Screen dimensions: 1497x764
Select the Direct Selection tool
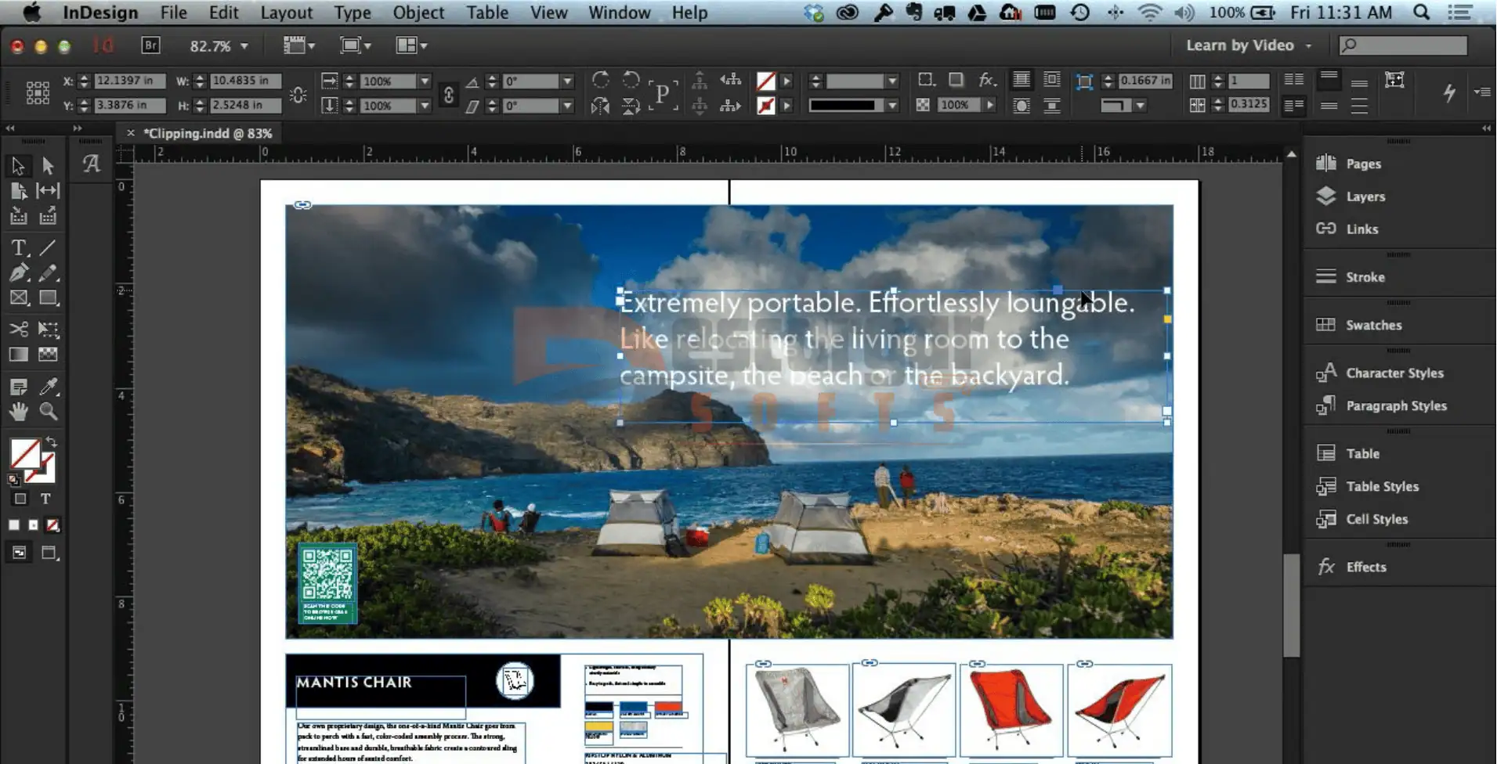point(48,165)
